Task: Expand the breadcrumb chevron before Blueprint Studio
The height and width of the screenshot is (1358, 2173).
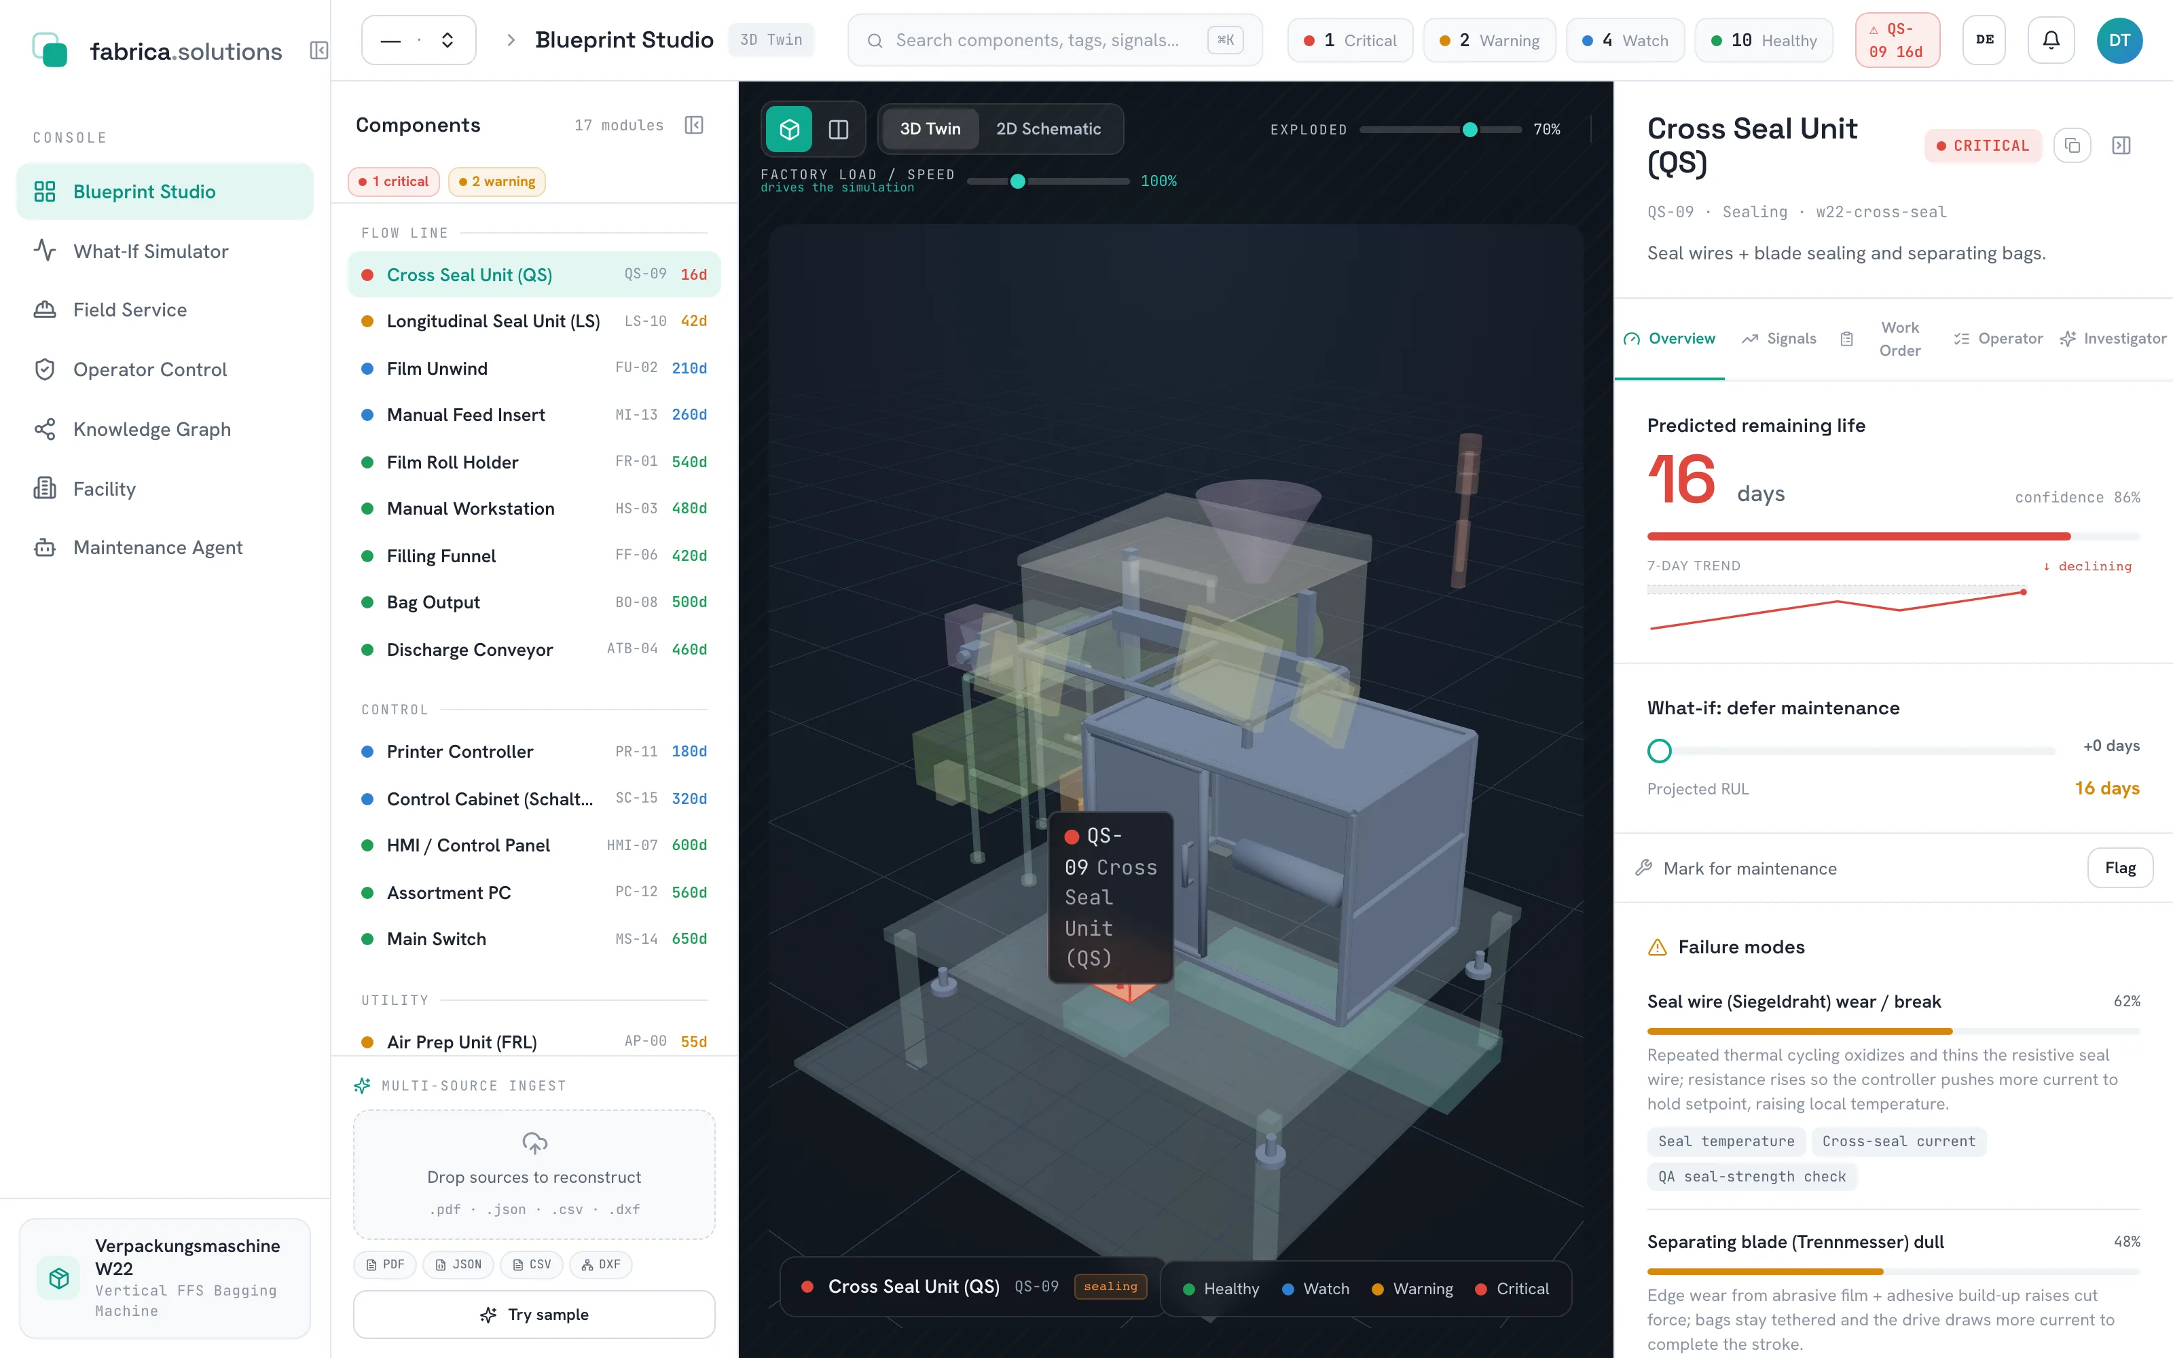Action: click(511, 41)
